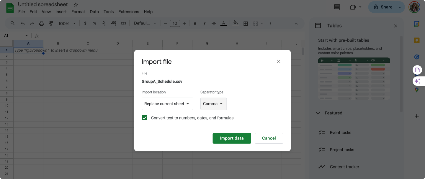Image resolution: width=425 pixels, height=179 pixels.
Task: Decrease font size with minus button
Action: click(x=165, y=23)
